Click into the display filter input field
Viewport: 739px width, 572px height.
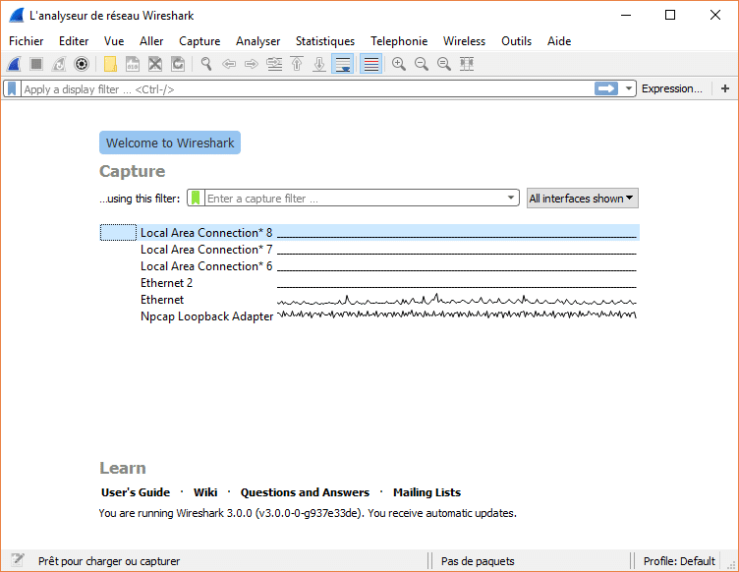click(308, 89)
